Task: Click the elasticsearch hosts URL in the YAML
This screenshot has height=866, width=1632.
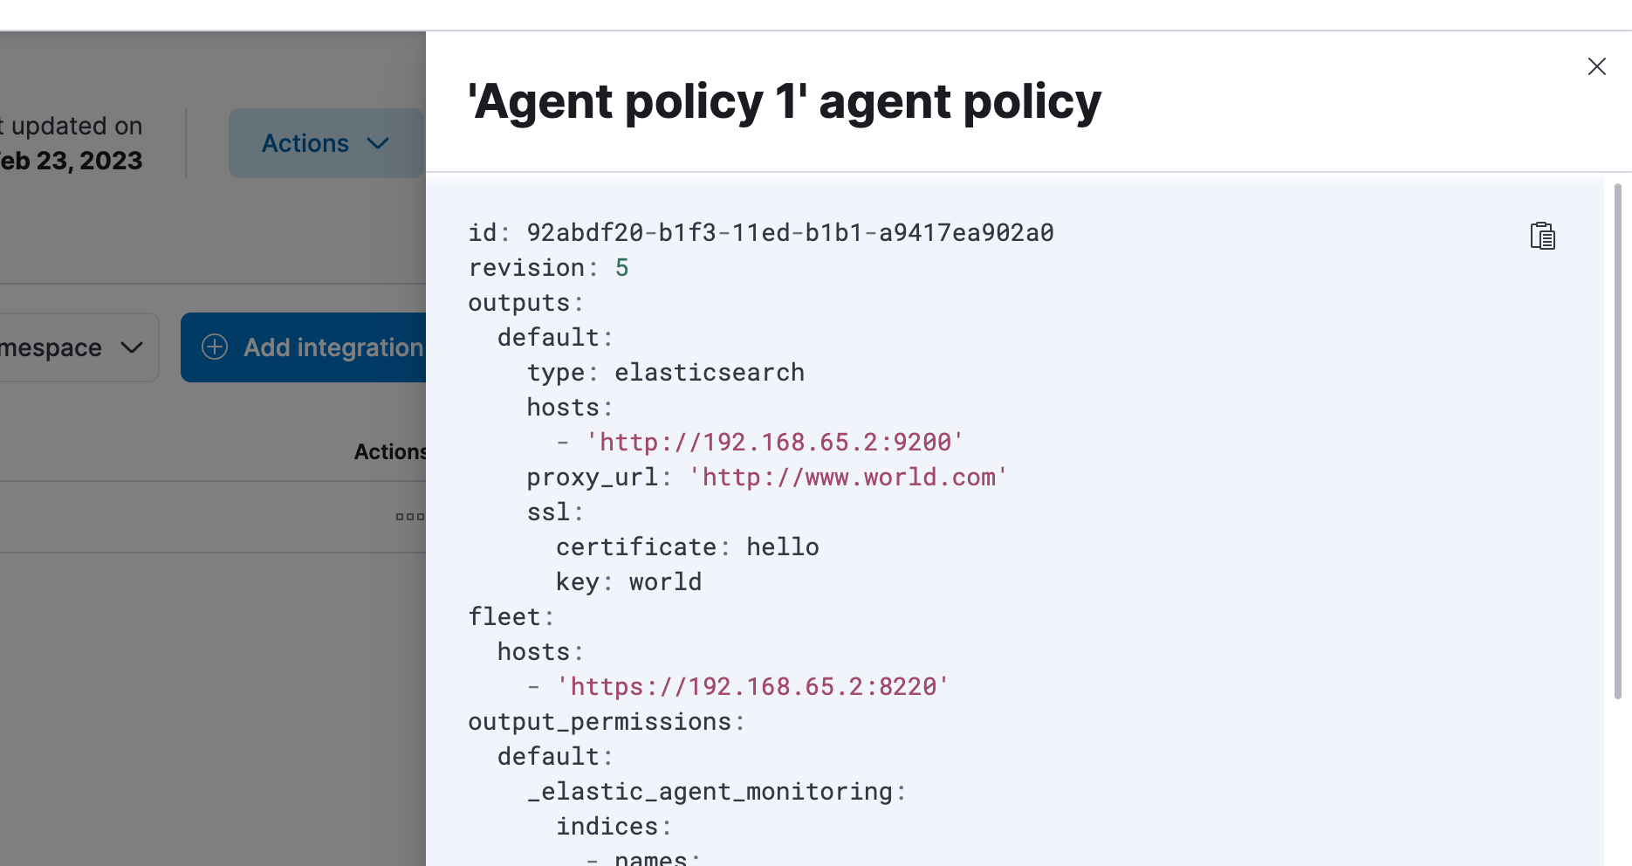Action: click(x=776, y=442)
